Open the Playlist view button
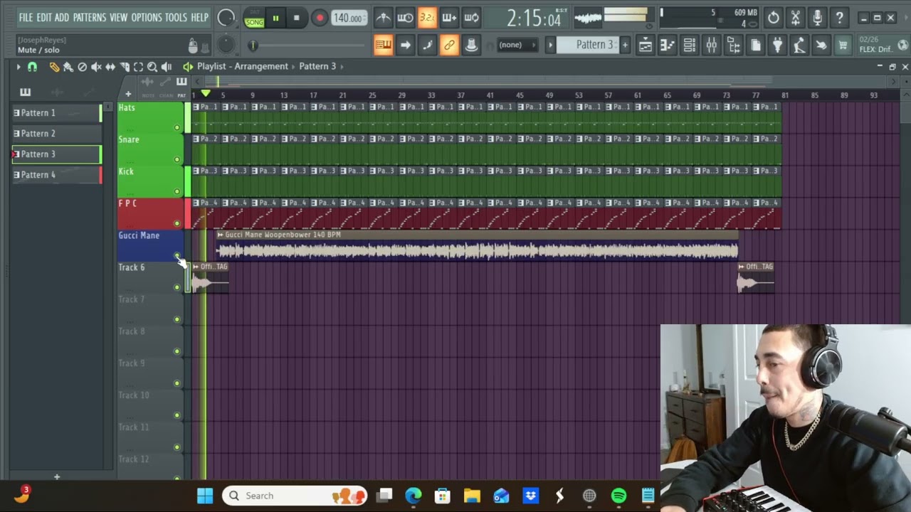Image resolution: width=911 pixels, height=512 pixels. 646,46
